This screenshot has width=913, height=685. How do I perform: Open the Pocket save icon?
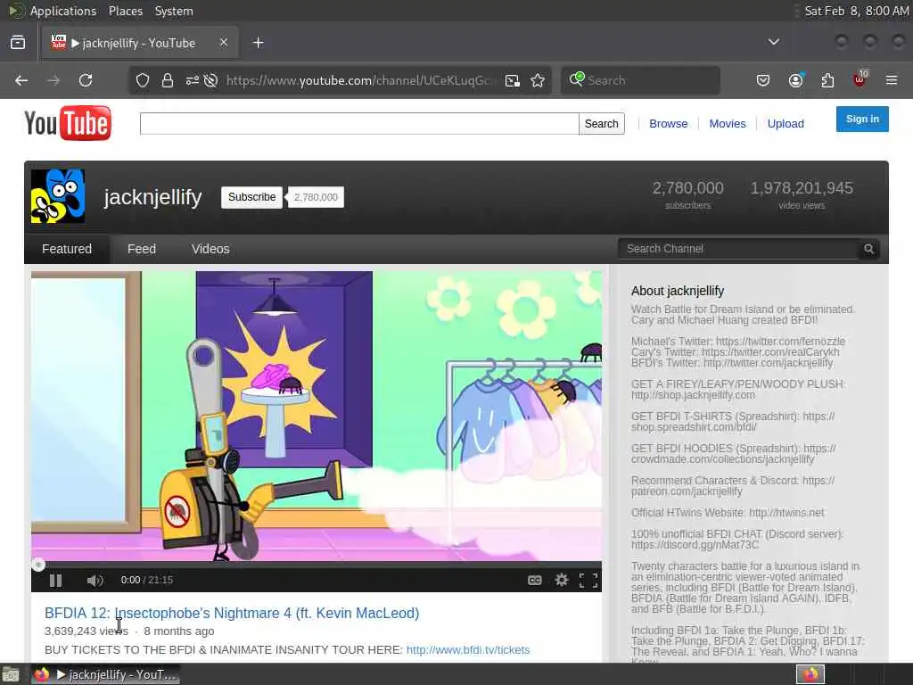point(763,80)
